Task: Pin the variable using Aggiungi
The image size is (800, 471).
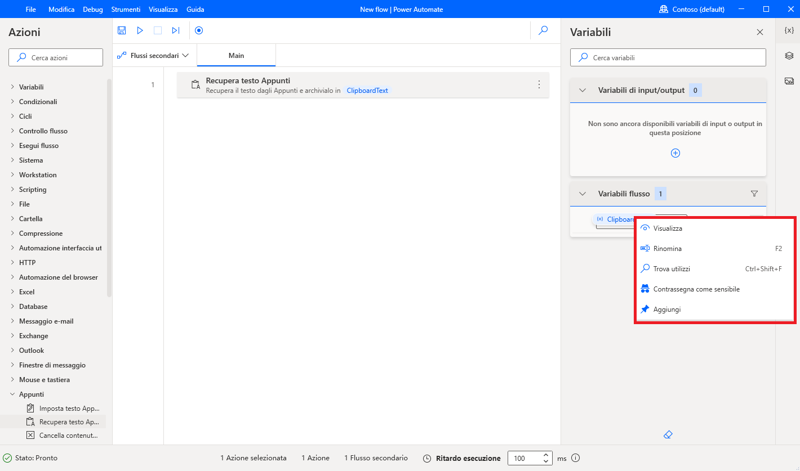Action: pyautogui.click(x=666, y=308)
